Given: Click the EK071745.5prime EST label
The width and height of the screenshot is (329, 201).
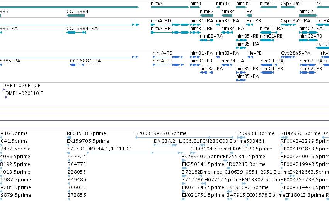Looking at the screenshot, I should coord(203,187).
